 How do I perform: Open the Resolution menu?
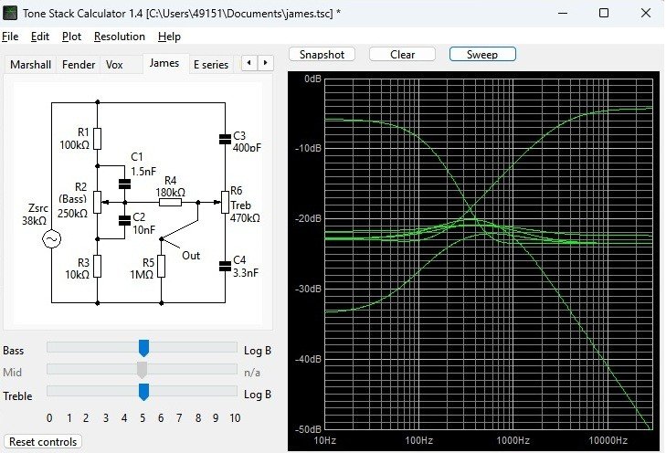pyautogui.click(x=120, y=37)
